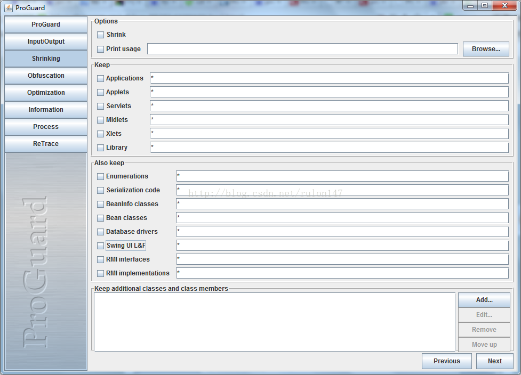Focus the RMI interfaces filter field
Image resolution: width=521 pixels, height=375 pixels.
342,259
